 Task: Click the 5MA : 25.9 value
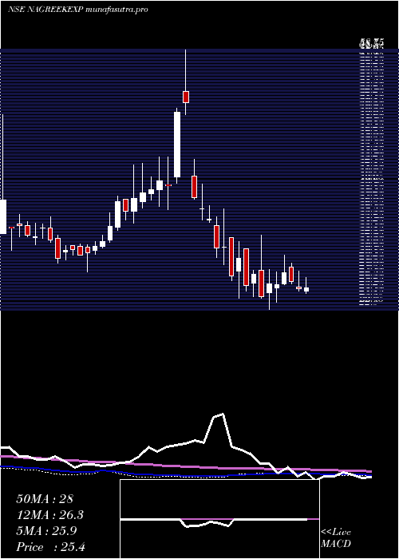point(46,531)
